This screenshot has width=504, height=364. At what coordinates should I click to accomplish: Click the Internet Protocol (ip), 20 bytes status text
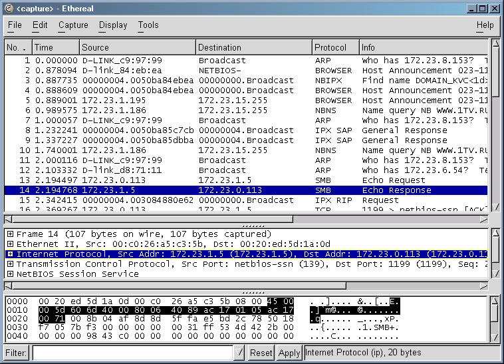pos(363,353)
